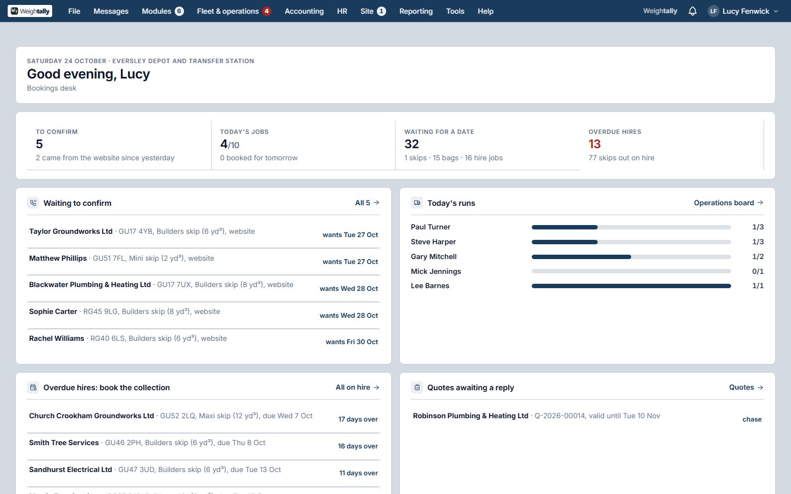Go to the Operations board link
Image resolution: width=791 pixels, height=494 pixels.
click(x=728, y=203)
